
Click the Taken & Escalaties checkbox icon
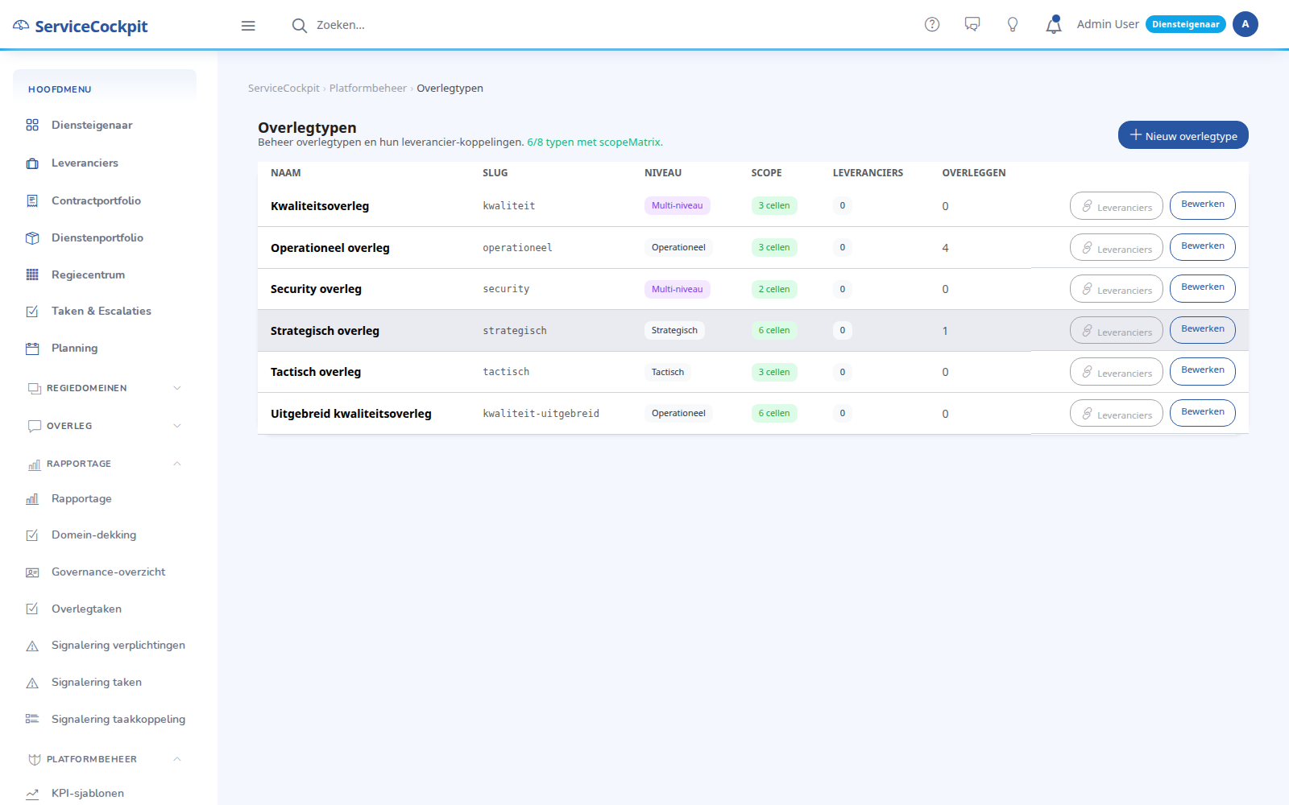click(x=32, y=312)
